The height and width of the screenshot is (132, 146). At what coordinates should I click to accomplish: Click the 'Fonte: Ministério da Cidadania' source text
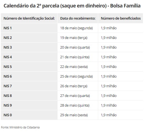pos(20,127)
